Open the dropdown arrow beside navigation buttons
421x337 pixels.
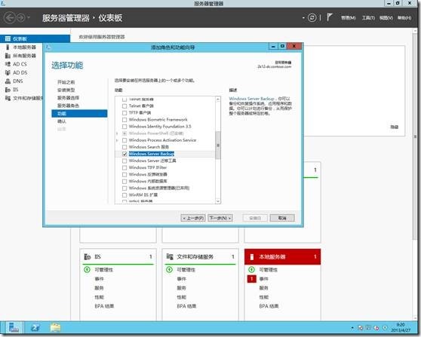(x=29, y=18)
